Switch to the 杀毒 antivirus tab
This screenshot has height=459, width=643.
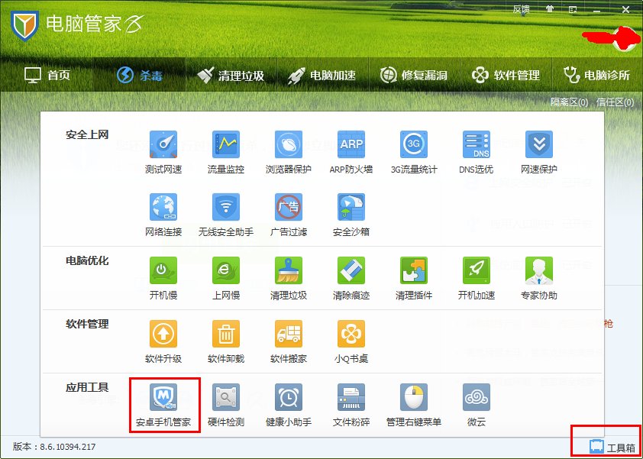click(142, 75)
